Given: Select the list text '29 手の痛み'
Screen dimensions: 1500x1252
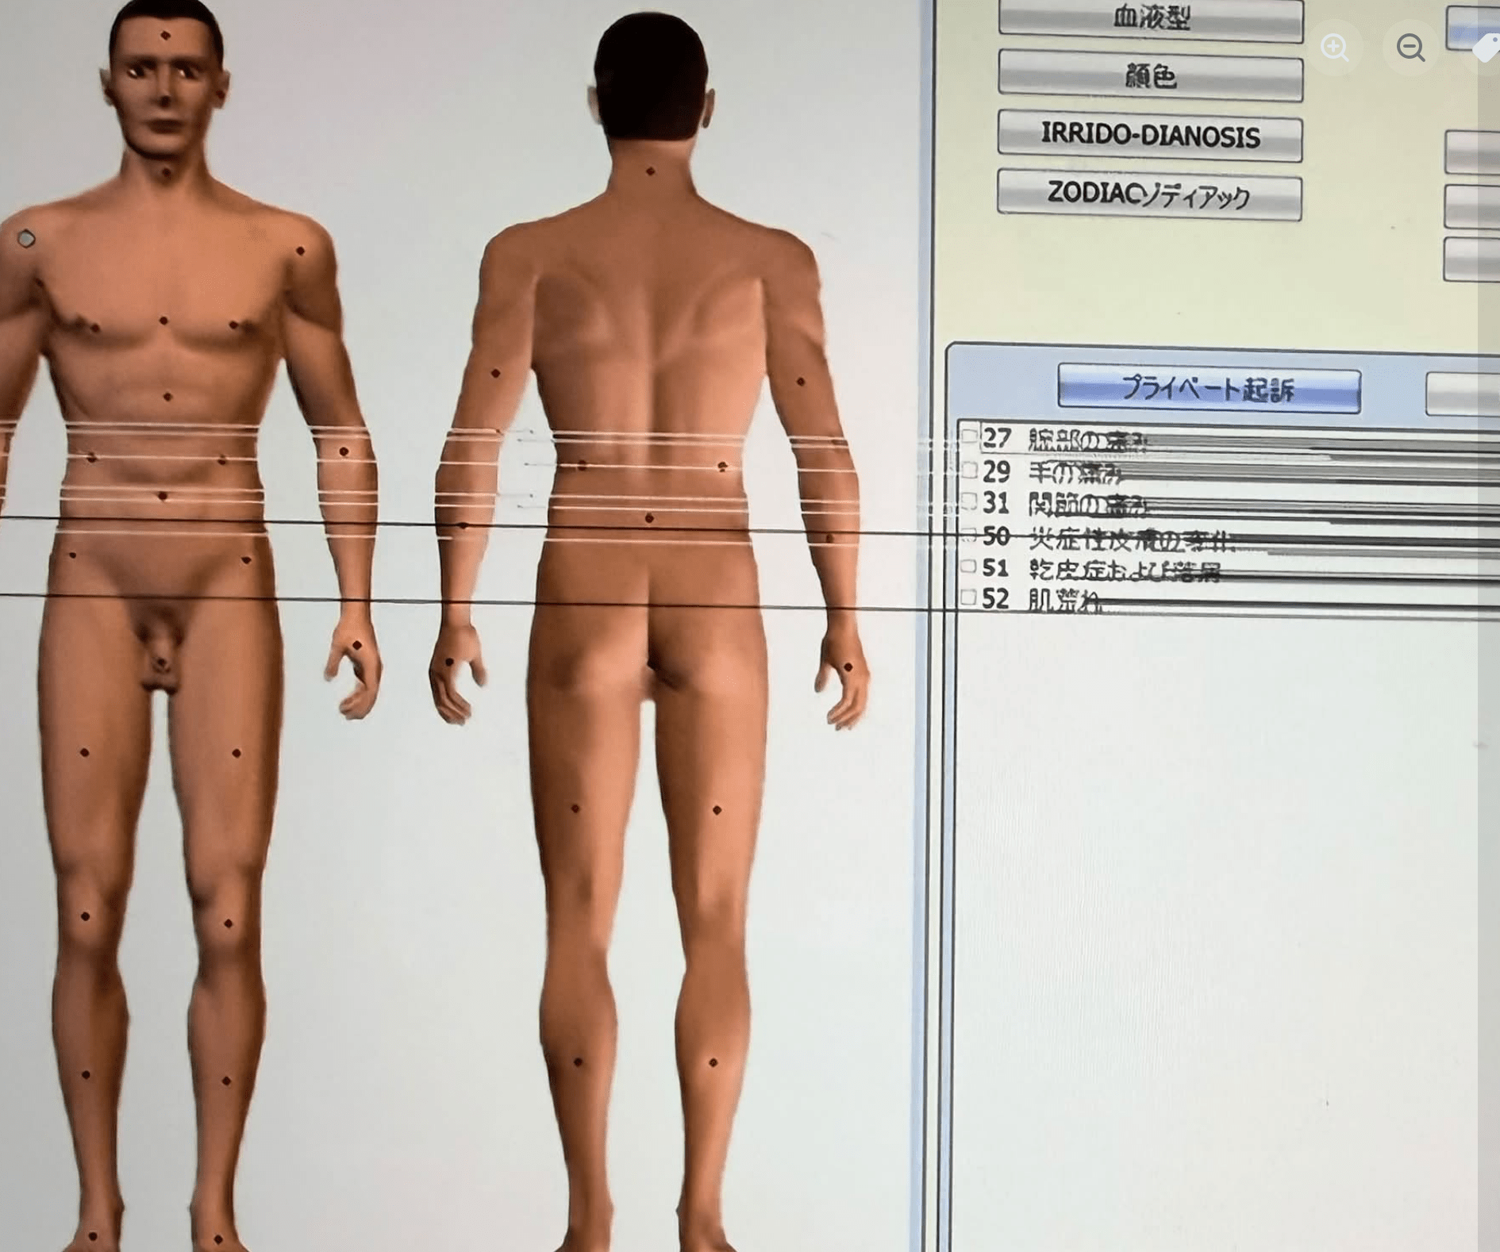Looking at the screenshot, I should click(x=1052, y=472).
